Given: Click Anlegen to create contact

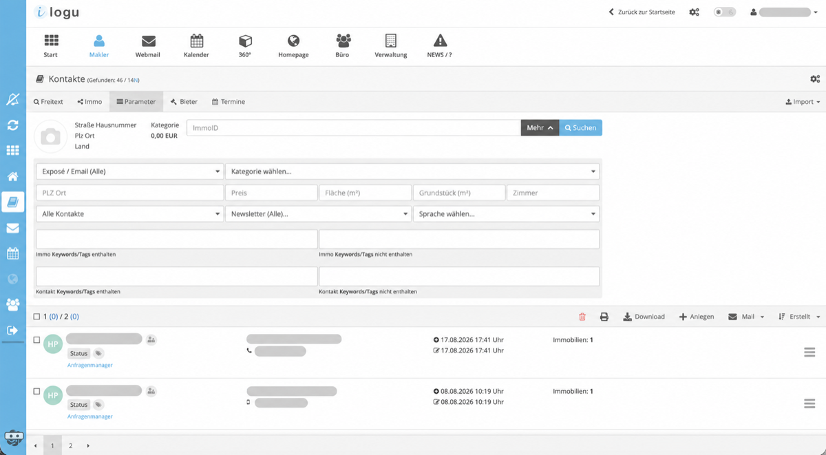Looking at the screenshot, I should coord(697,317).
